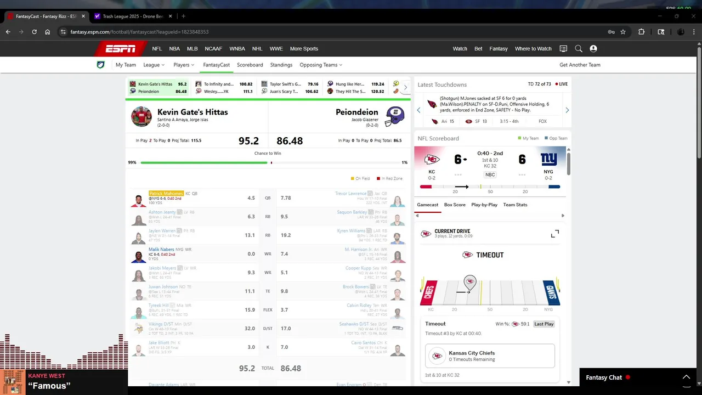Bookmark this page with the star icon
Screen dimensions: 702x395
(623, 32)
